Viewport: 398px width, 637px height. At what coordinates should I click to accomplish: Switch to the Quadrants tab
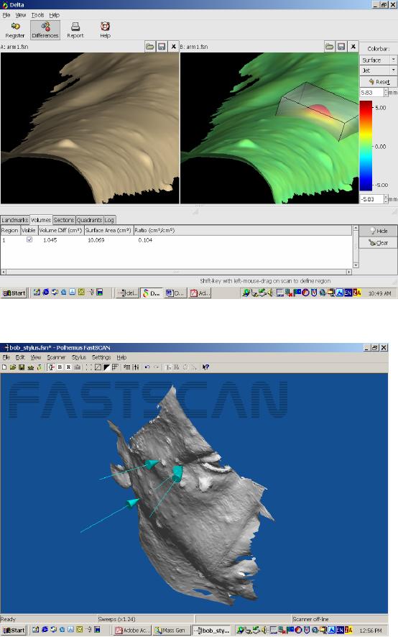click(89, 220)
